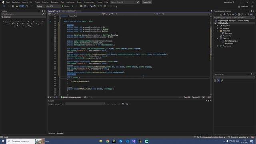This screenshot has width=256, height=144.
Task: Switch to the Fehlerliste tab
Action: [52, 133]
